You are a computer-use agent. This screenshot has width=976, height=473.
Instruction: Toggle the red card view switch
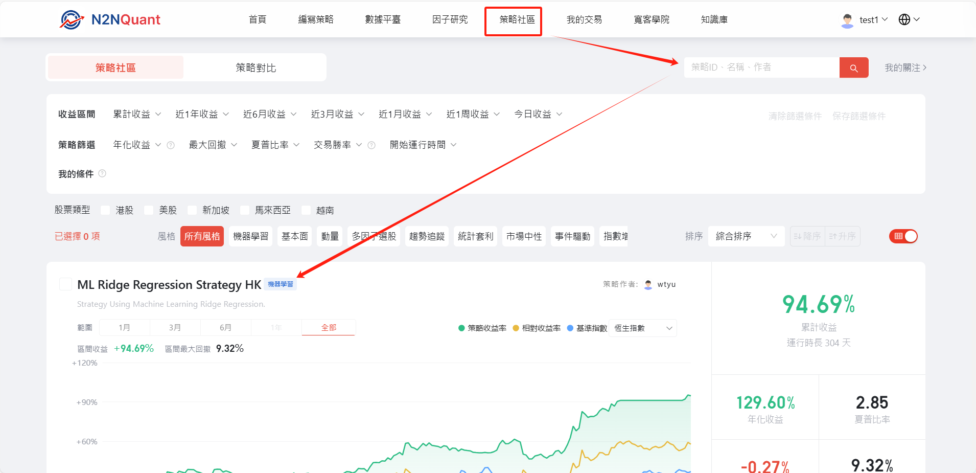903,236
